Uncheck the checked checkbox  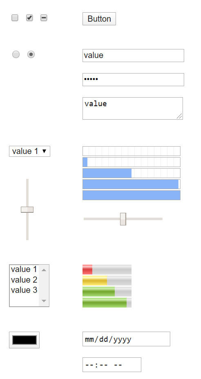[x=29, y=18]
